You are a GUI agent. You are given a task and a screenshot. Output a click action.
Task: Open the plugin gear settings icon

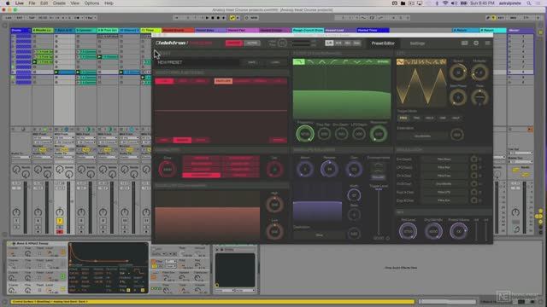(476, 43)
